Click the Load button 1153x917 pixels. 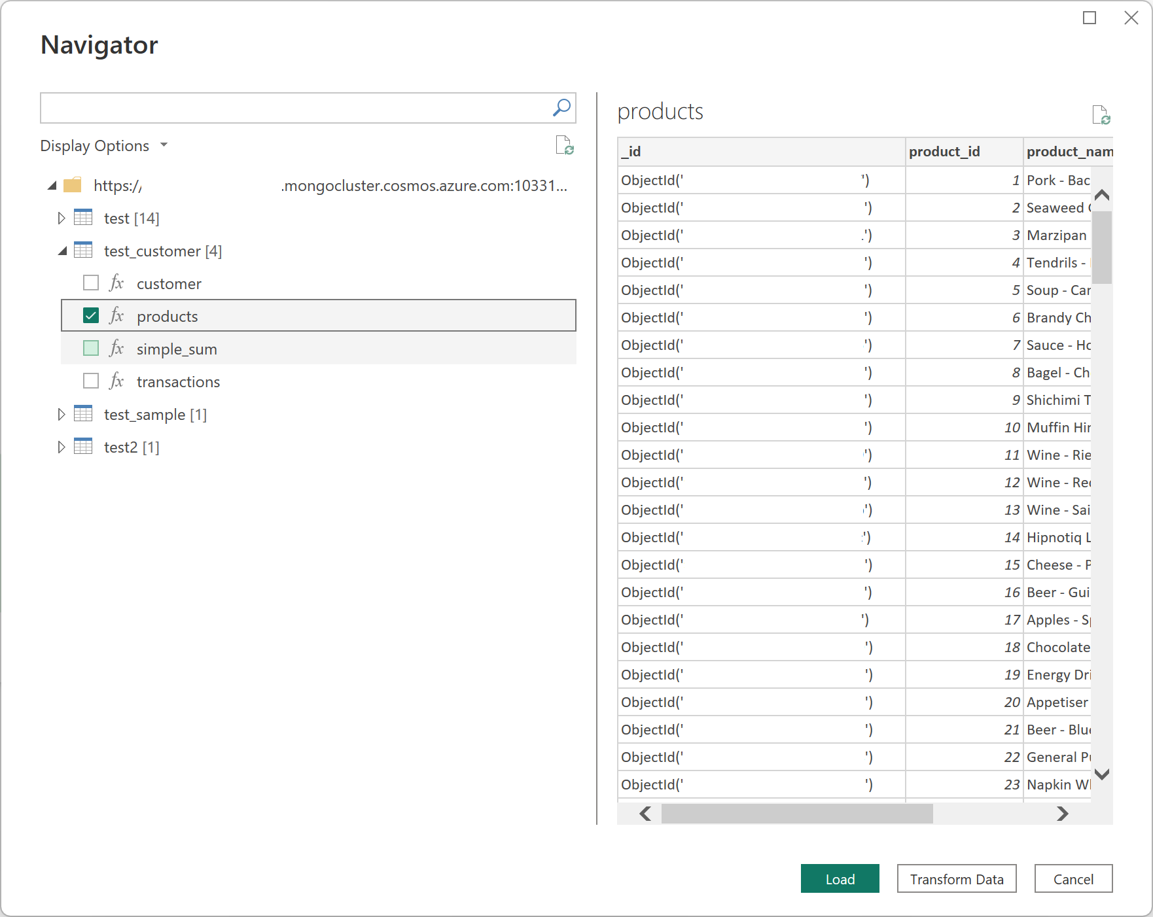click(x=840, y=879)
